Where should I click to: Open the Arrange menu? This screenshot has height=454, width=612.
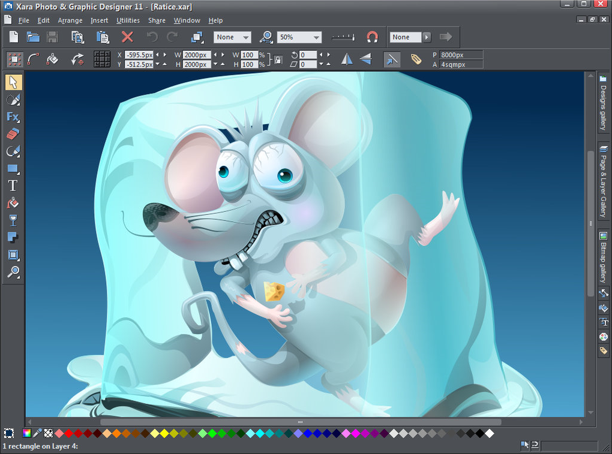click(x=70, y=20)
